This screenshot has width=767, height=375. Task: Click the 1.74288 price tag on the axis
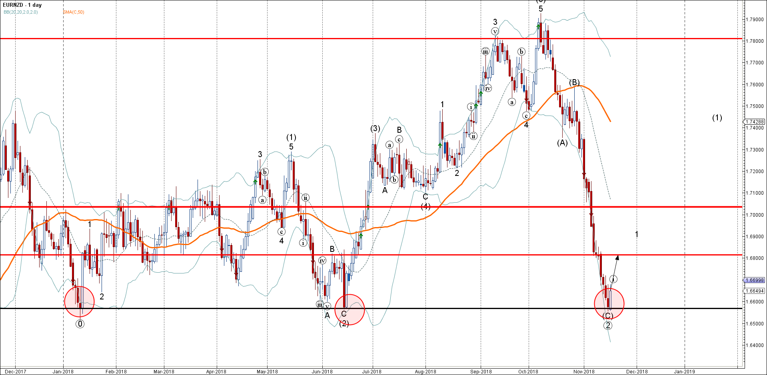point(755,122)
